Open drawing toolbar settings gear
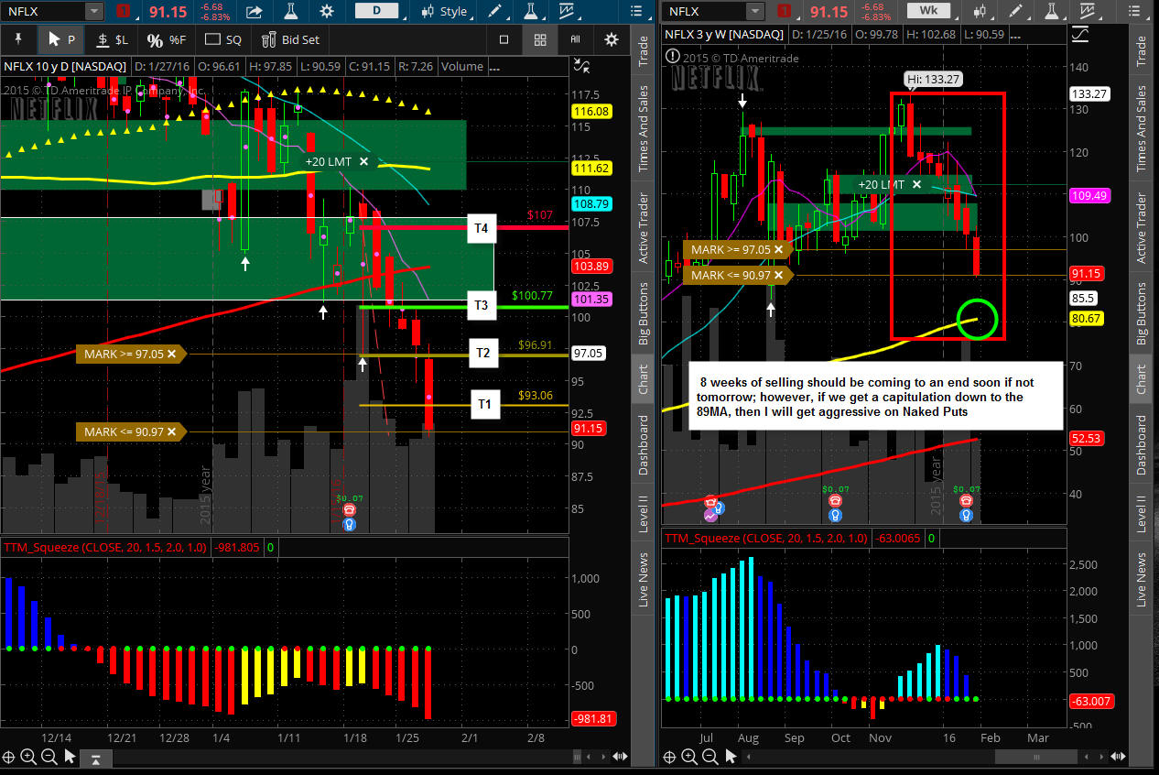The image size is (1159, 775). pos(611,39)
